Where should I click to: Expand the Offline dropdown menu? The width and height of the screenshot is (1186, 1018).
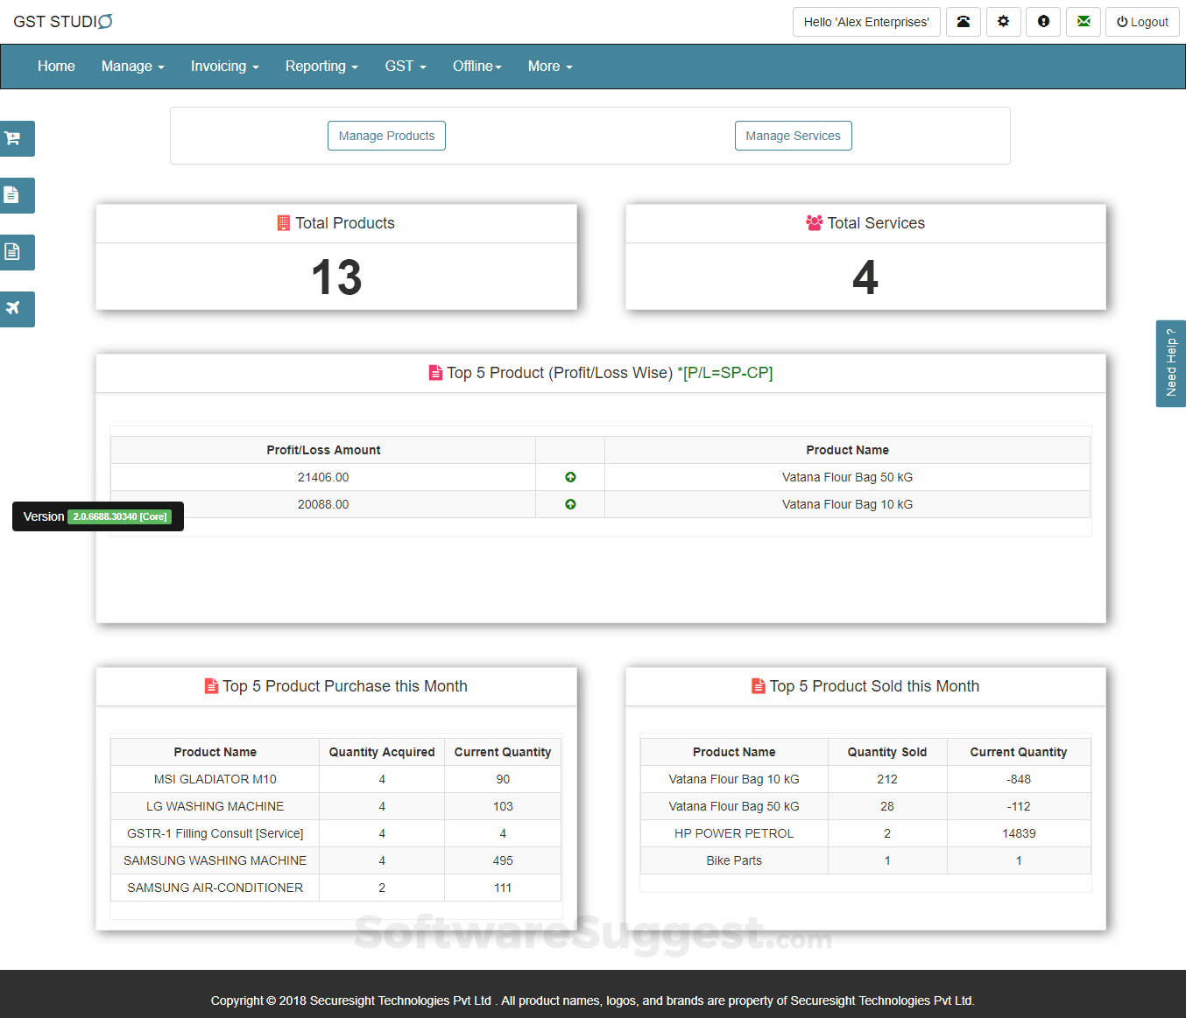click(x=477, y=67)
